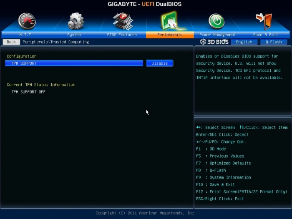
Task: Switch to the M.I.T. tab
Action: pyautogui.click(x=26, y=35)
